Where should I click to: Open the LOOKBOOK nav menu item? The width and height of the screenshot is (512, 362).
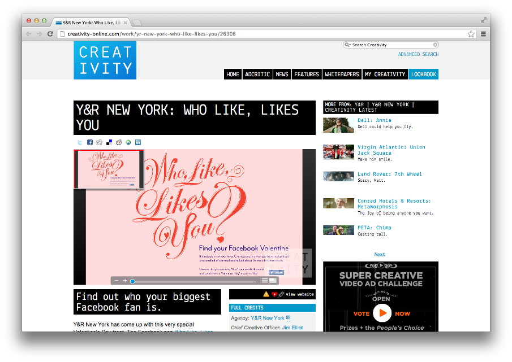point(424,75)
